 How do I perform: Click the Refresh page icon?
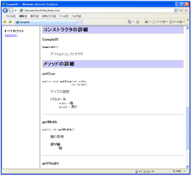[x=180, y=11]
